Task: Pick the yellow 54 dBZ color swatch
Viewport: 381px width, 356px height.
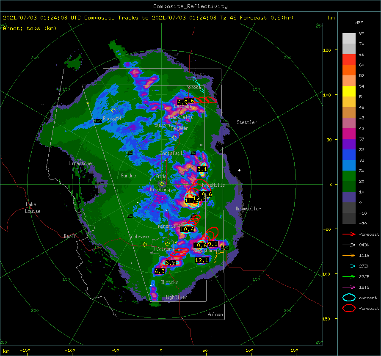Action: [x=349, y=91]
